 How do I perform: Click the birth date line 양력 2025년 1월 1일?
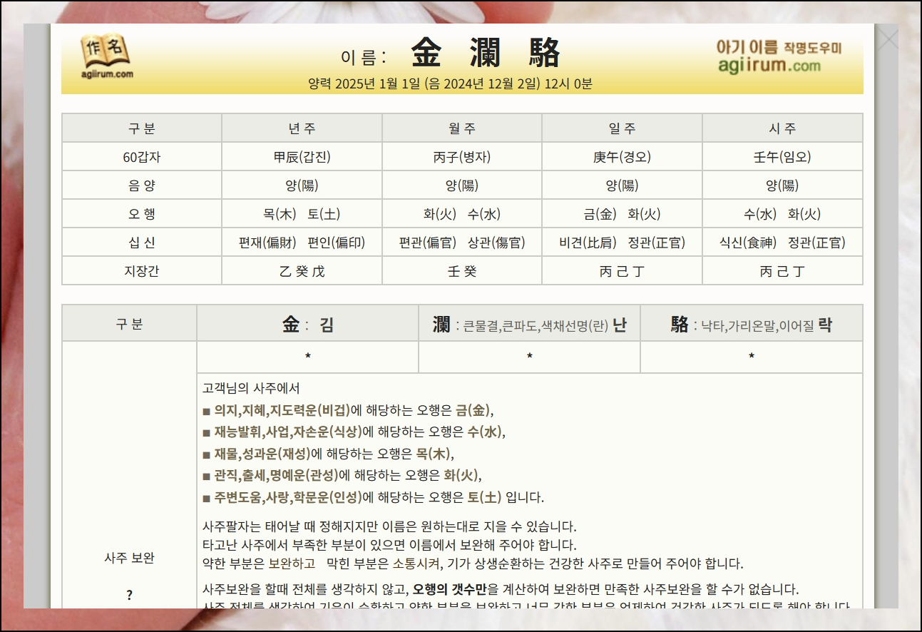tap(450, 83)
